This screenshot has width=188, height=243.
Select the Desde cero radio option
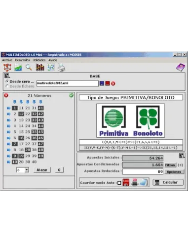(x=7, y=81)
